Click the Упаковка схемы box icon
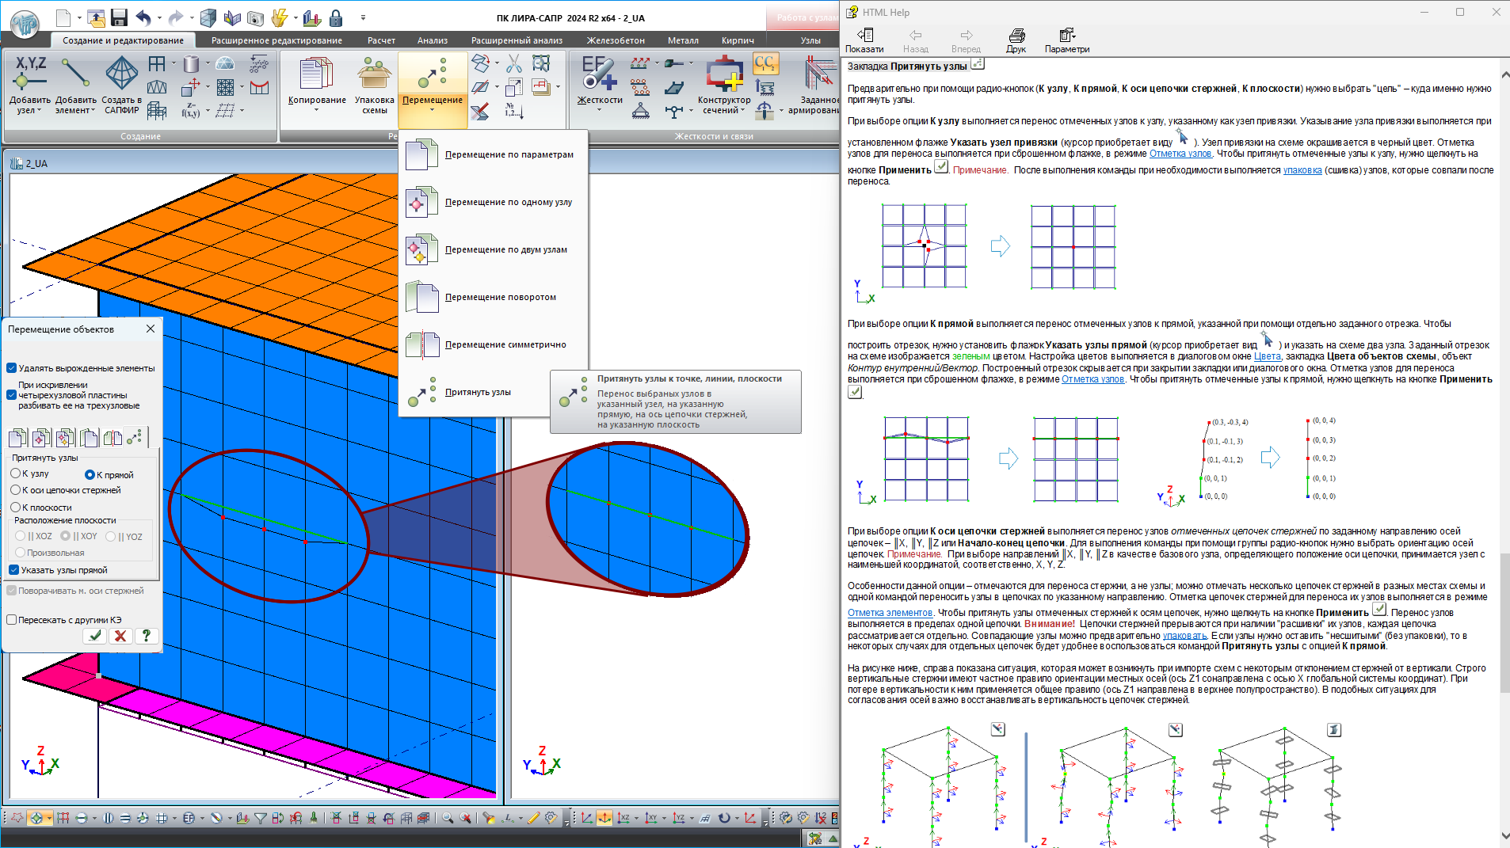Viewport: 1510px width, 848px height. tap(374, 75)
